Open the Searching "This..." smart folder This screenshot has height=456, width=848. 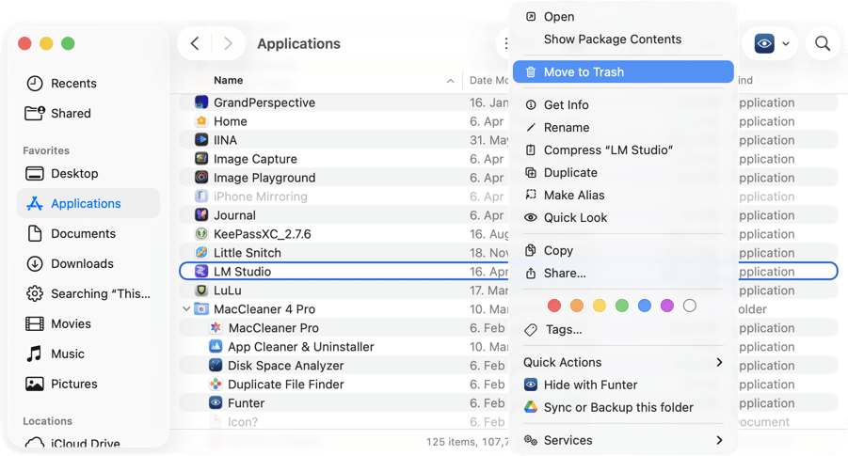tap(88, 294)
